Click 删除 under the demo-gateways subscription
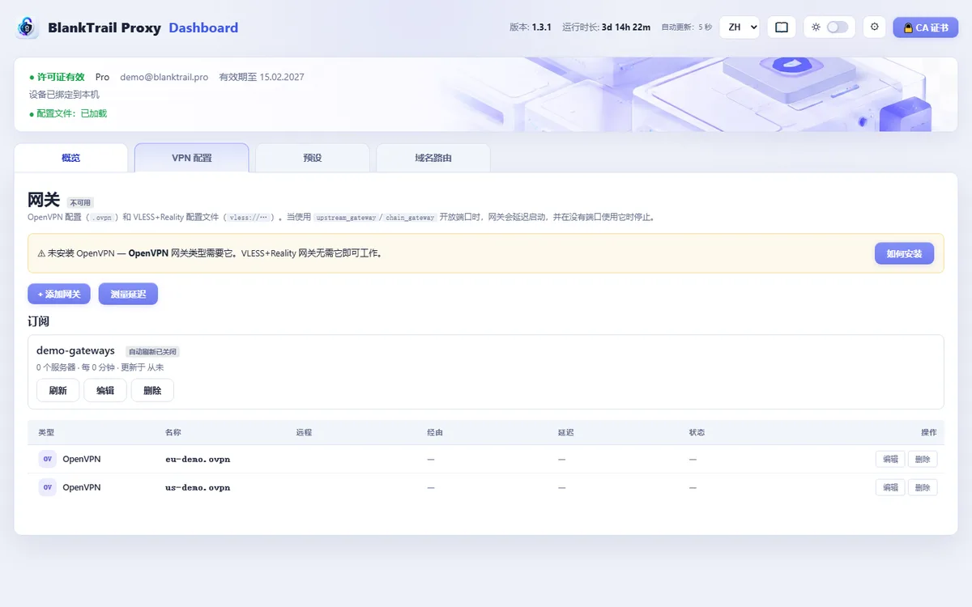The image size is (972, 607). pos(152,390)
